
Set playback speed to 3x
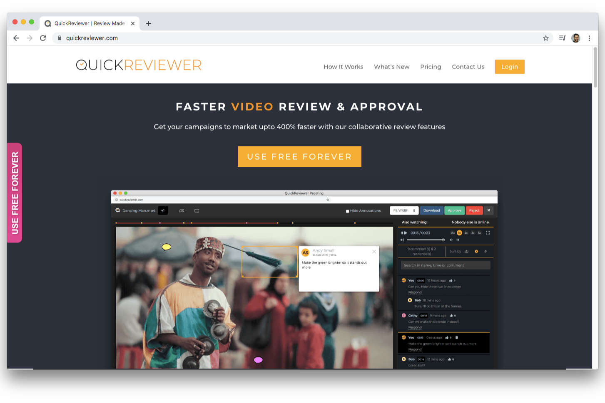pos(473,233)
